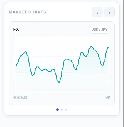
Task: Click the shaded area beneath lowest trough
Action: (x=59, y=87)
